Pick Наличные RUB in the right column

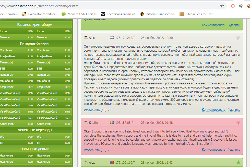click(53, 162)
